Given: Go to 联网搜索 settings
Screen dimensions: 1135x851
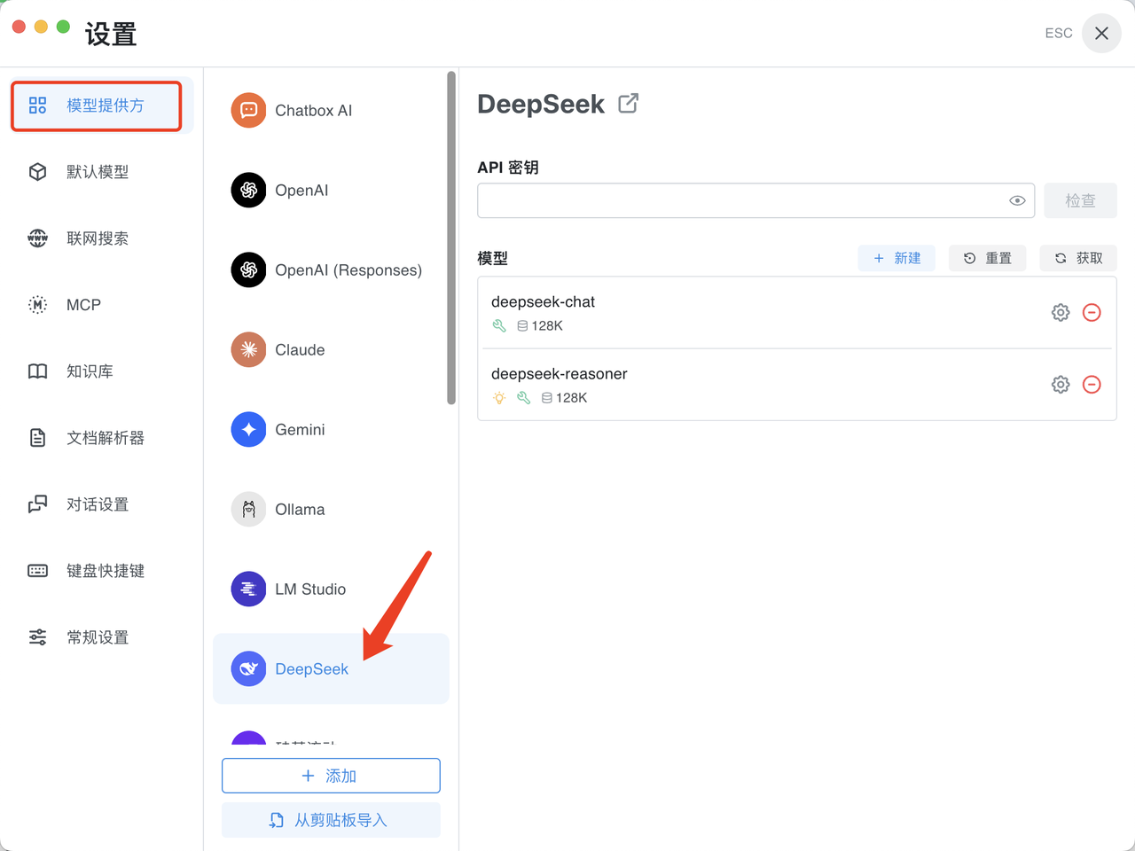Looking at the screenshot, I should coord(96,238).
